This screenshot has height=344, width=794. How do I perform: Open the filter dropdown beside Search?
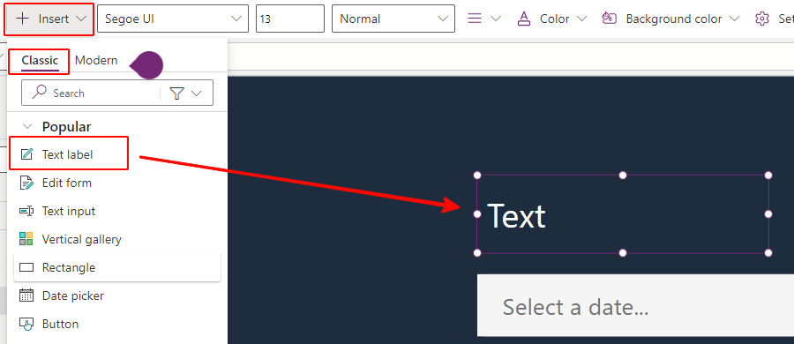186,93
